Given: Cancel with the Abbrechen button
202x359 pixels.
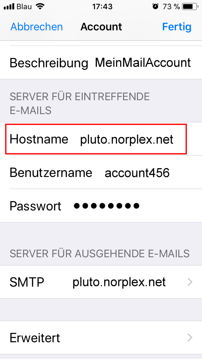Looking at the screenshot, I should pos(37,27).
